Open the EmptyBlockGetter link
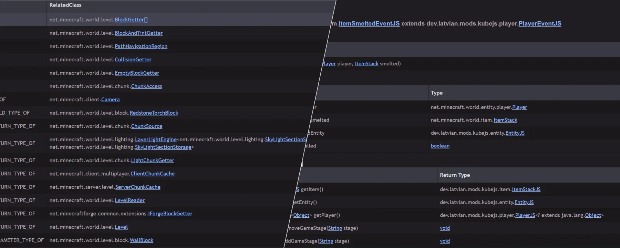The height and width of the screenshot is (248, 620). tap(137, 73)
